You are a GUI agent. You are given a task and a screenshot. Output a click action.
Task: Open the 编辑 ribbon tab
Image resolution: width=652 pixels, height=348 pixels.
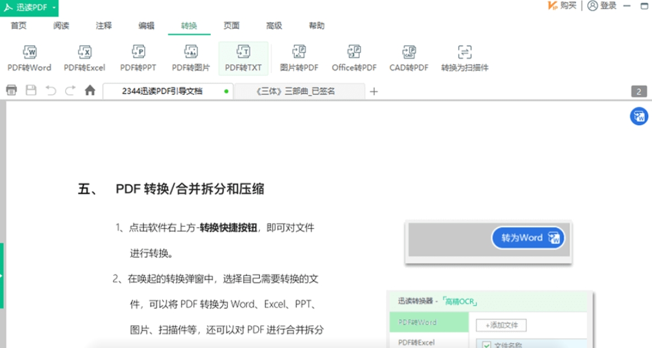click(x=146, y=26)
